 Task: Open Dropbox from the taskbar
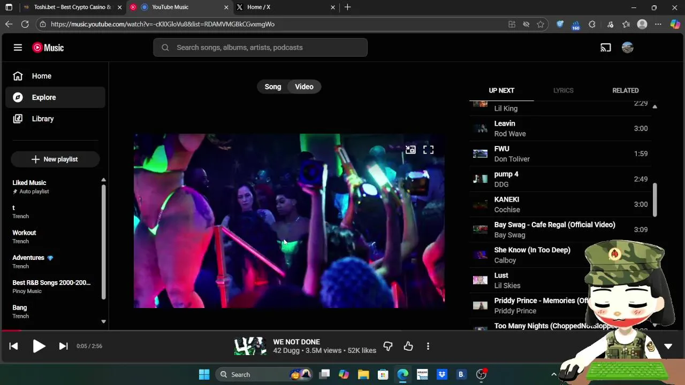tap(442, 374)
